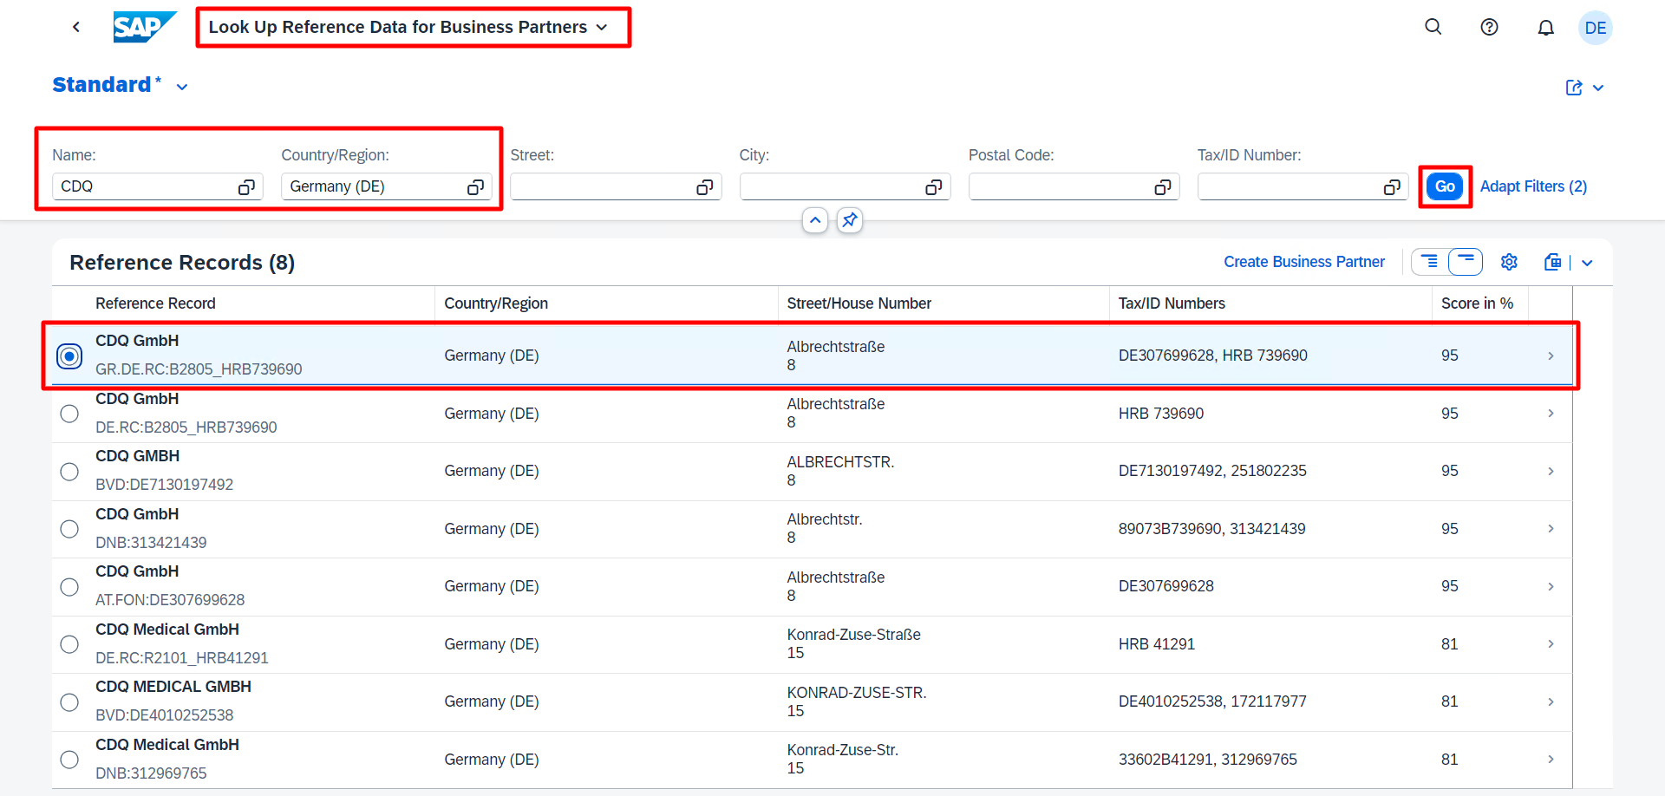Open value help for City field

tap(933, 187)
